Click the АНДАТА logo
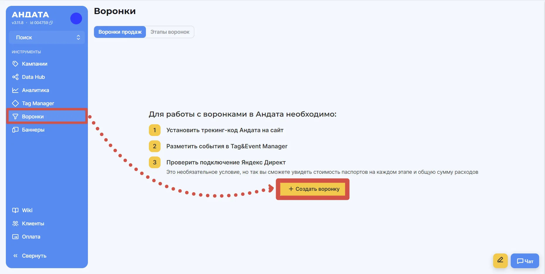The height and width of the screenshot is (274, 545). pos(30,14)
